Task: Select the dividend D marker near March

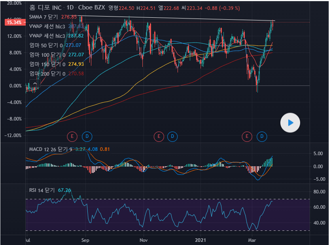Action: click(x=262, y=137)
